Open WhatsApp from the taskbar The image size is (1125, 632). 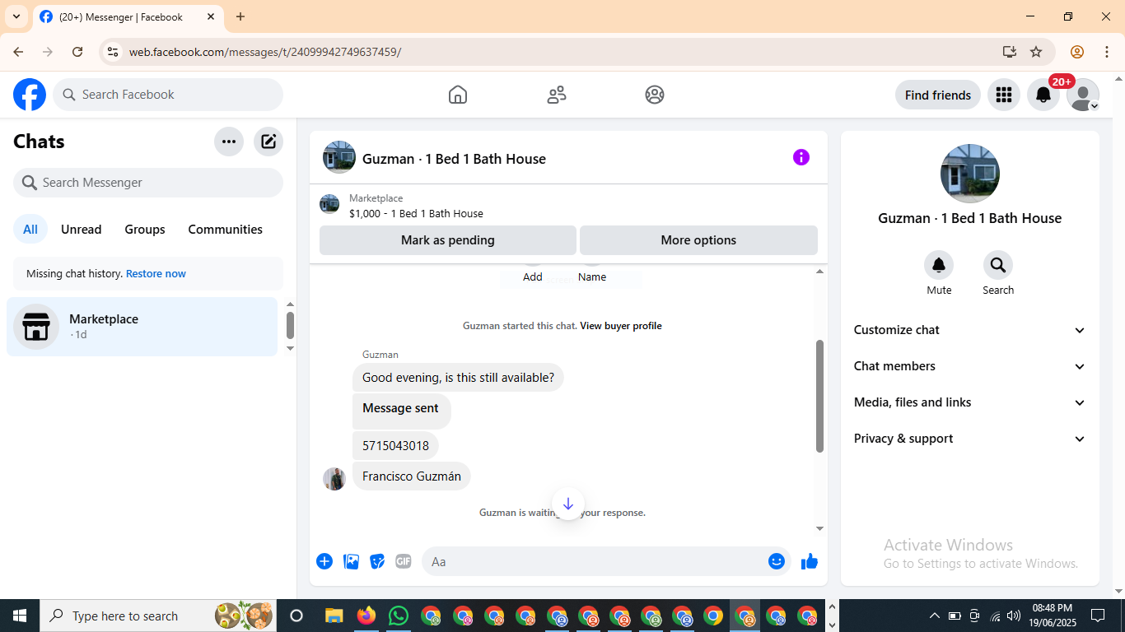[x=399, y=616]
